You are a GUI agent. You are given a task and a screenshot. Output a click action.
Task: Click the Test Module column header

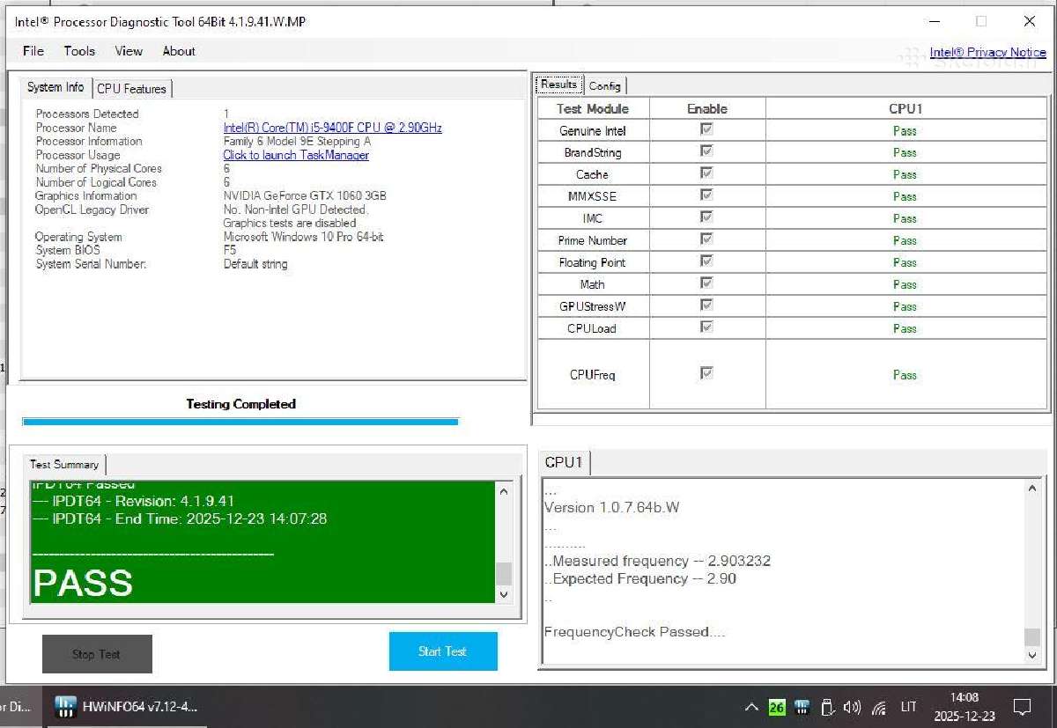593,108
